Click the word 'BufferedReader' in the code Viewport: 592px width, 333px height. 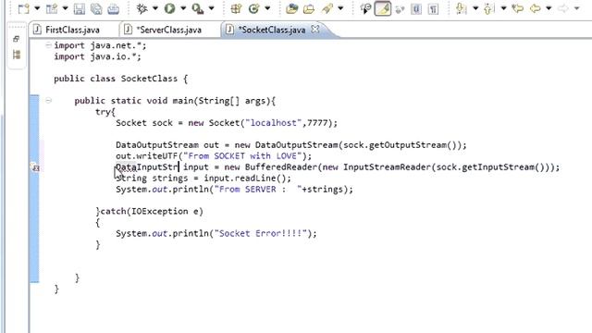pyautogui.click(x=281, y=166)
